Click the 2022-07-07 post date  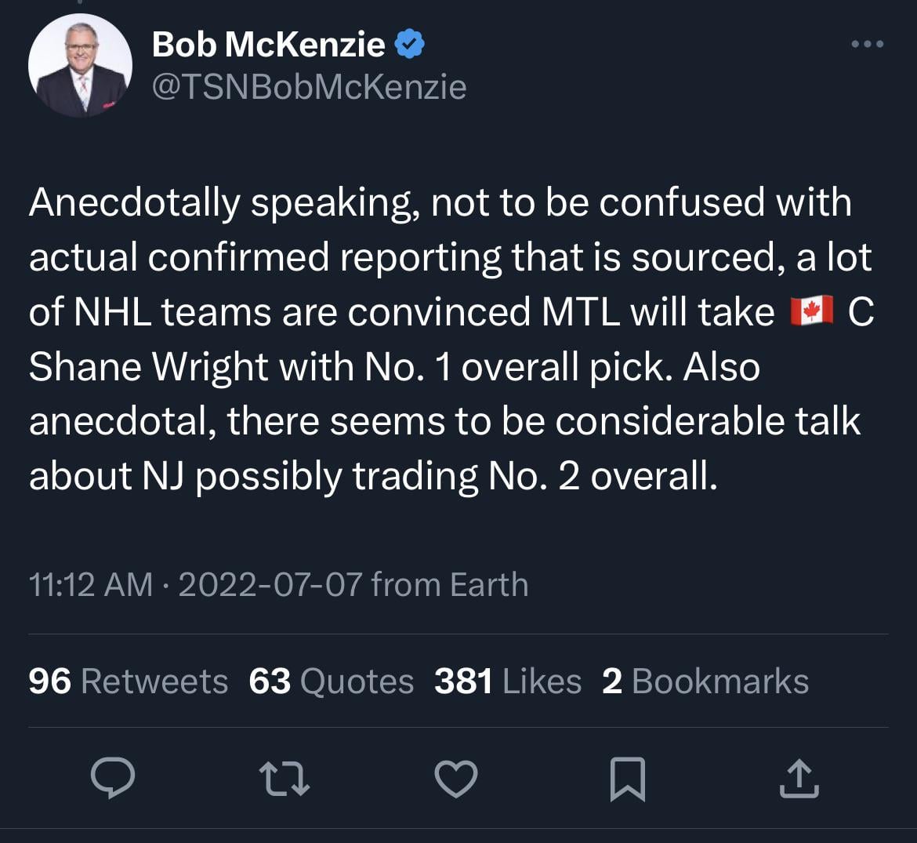pos(270,584)
